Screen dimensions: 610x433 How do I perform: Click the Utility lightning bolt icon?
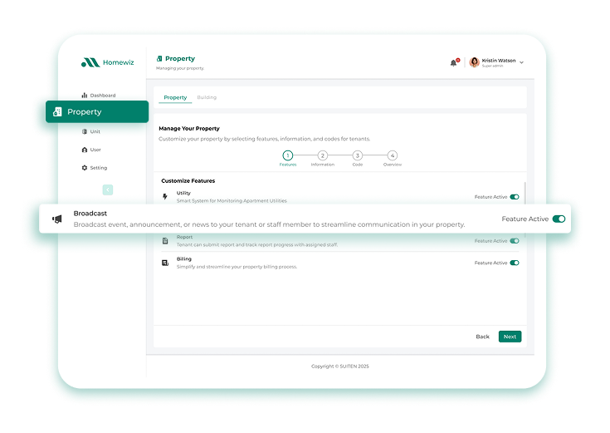[x=165, y=197]
